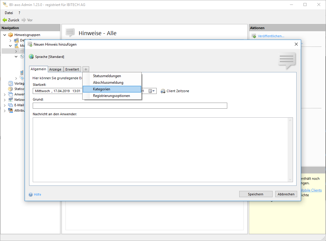
Task: Click the Sprache globe icon
Action: click(31, 57)
